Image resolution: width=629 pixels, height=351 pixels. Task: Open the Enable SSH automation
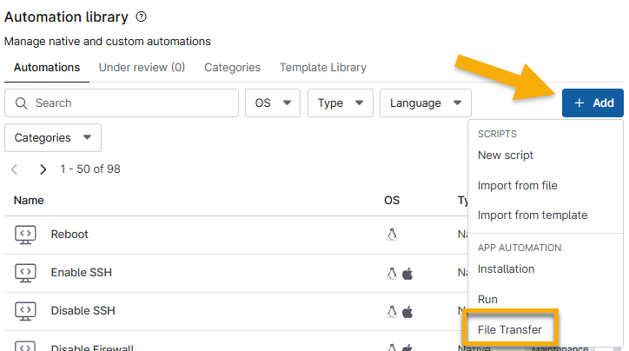pyautogui.click(x=82, y=273)
